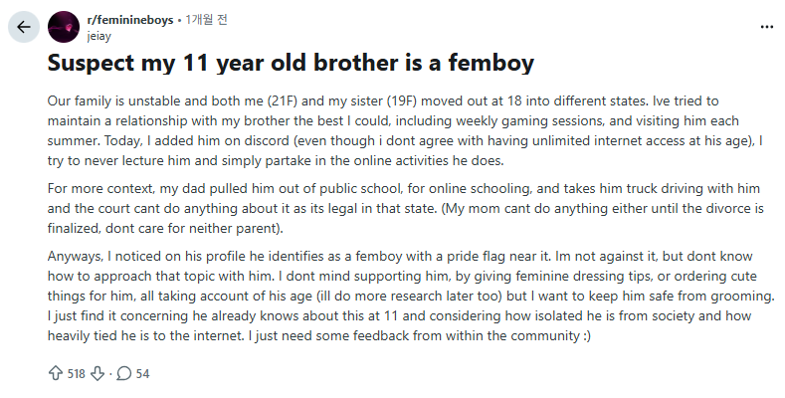Screen dimensions: 785x398
Task: Open user jeiay's profile
Action: pos(100,34)
